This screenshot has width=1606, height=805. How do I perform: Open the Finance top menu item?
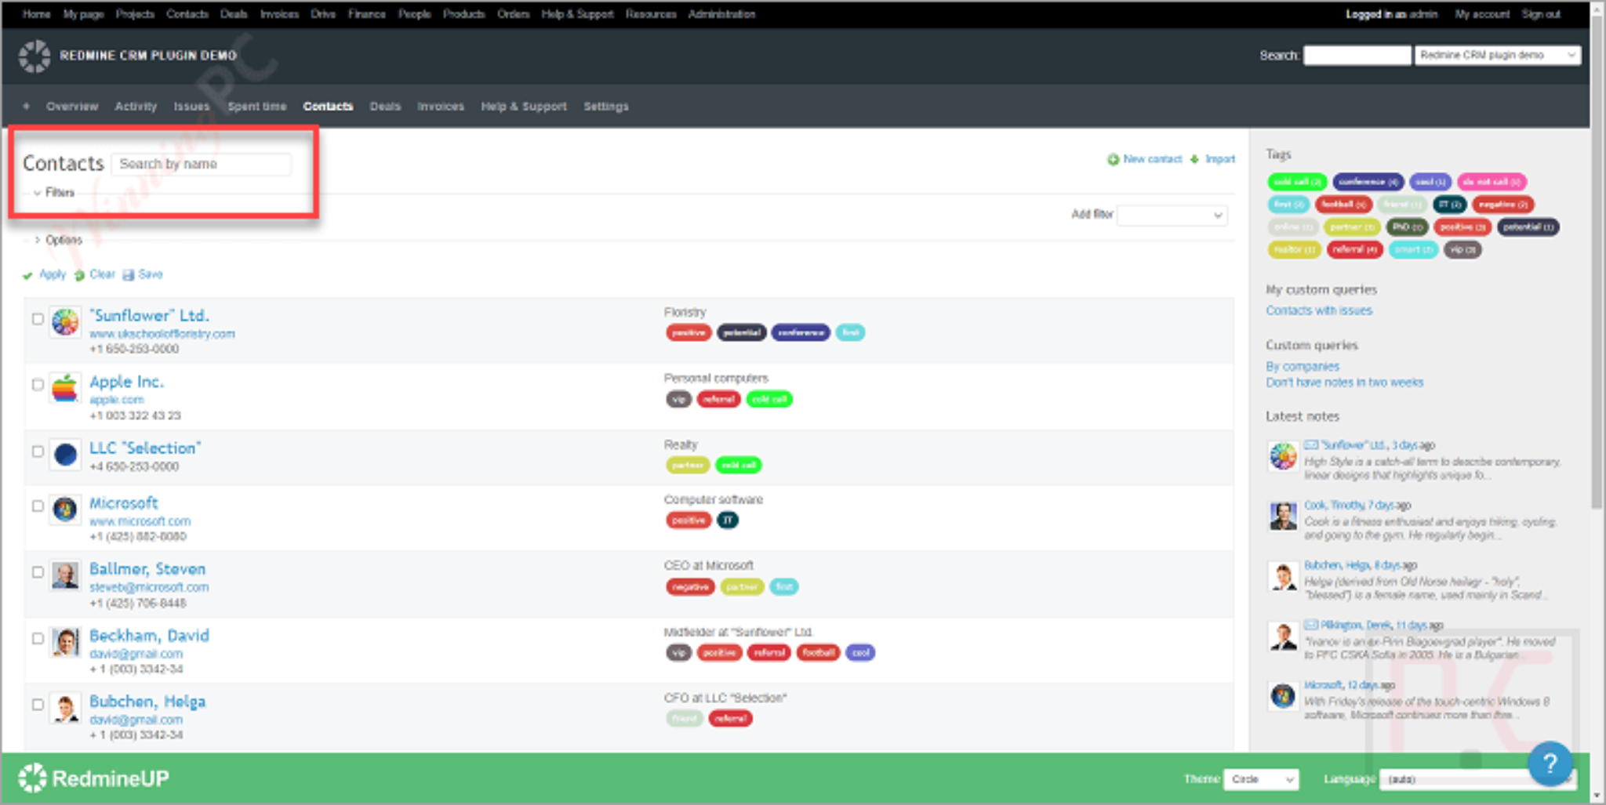366,14
